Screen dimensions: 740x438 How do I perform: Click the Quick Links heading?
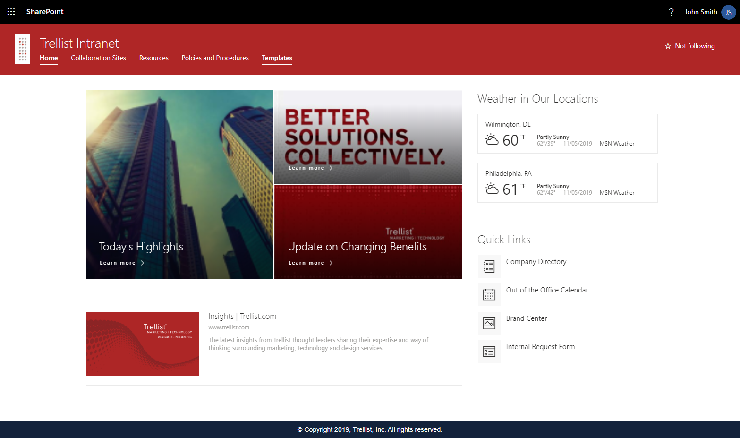504,240
